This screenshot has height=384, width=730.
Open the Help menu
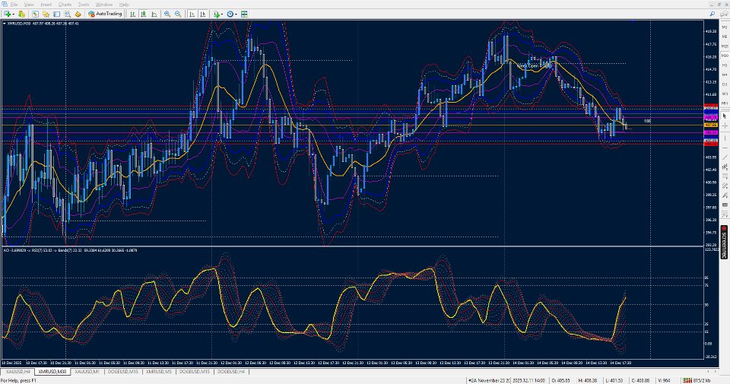point(124,5)
